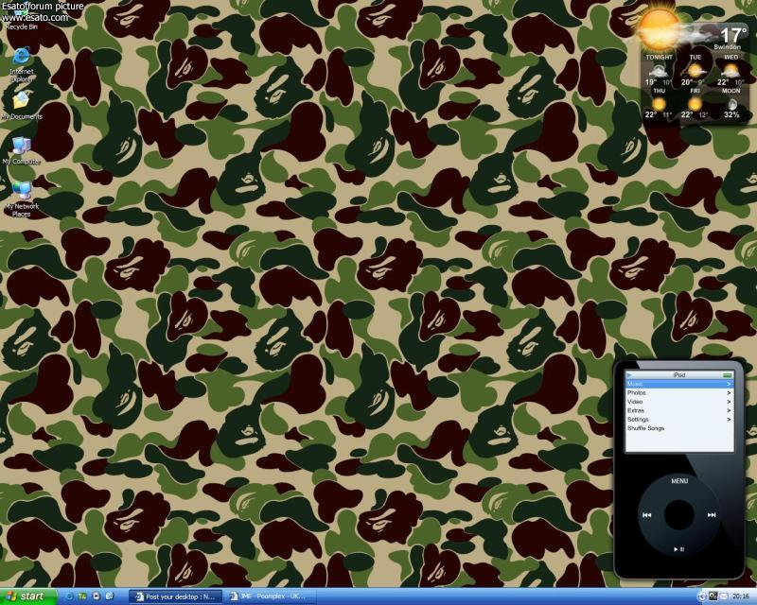757x605 pixels.
Task: Go to previous track on iPod
Action: [x=646, y=515]
